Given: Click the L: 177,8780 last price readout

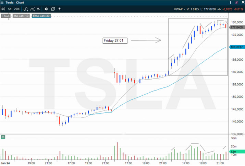Looking at the screenshot, I should click(x=208, y=9).
